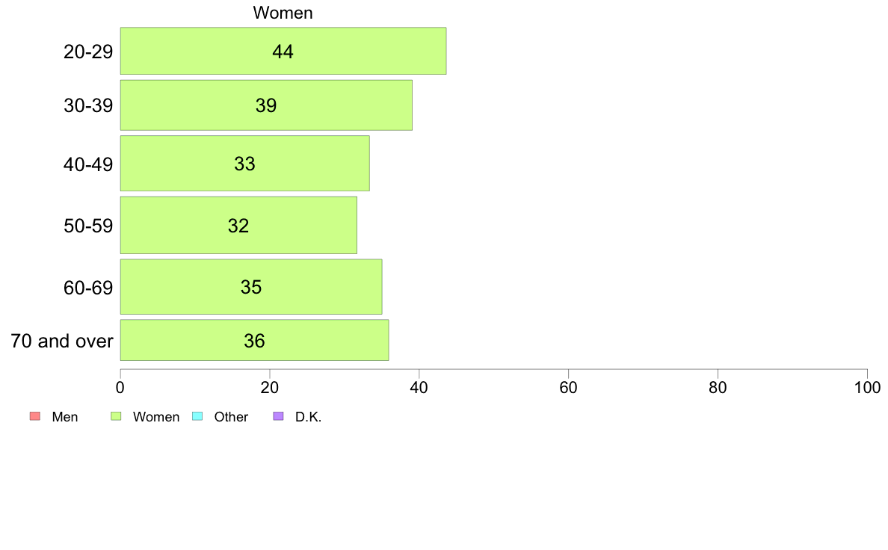Screen dimensions: 888x550
Task: Click the Women chart title
Action: 283,13
